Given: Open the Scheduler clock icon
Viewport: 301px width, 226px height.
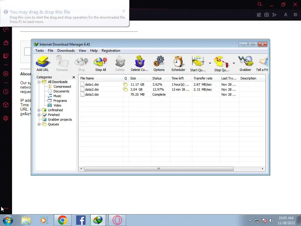Looking at the screenshot, I should click(178, 64).
